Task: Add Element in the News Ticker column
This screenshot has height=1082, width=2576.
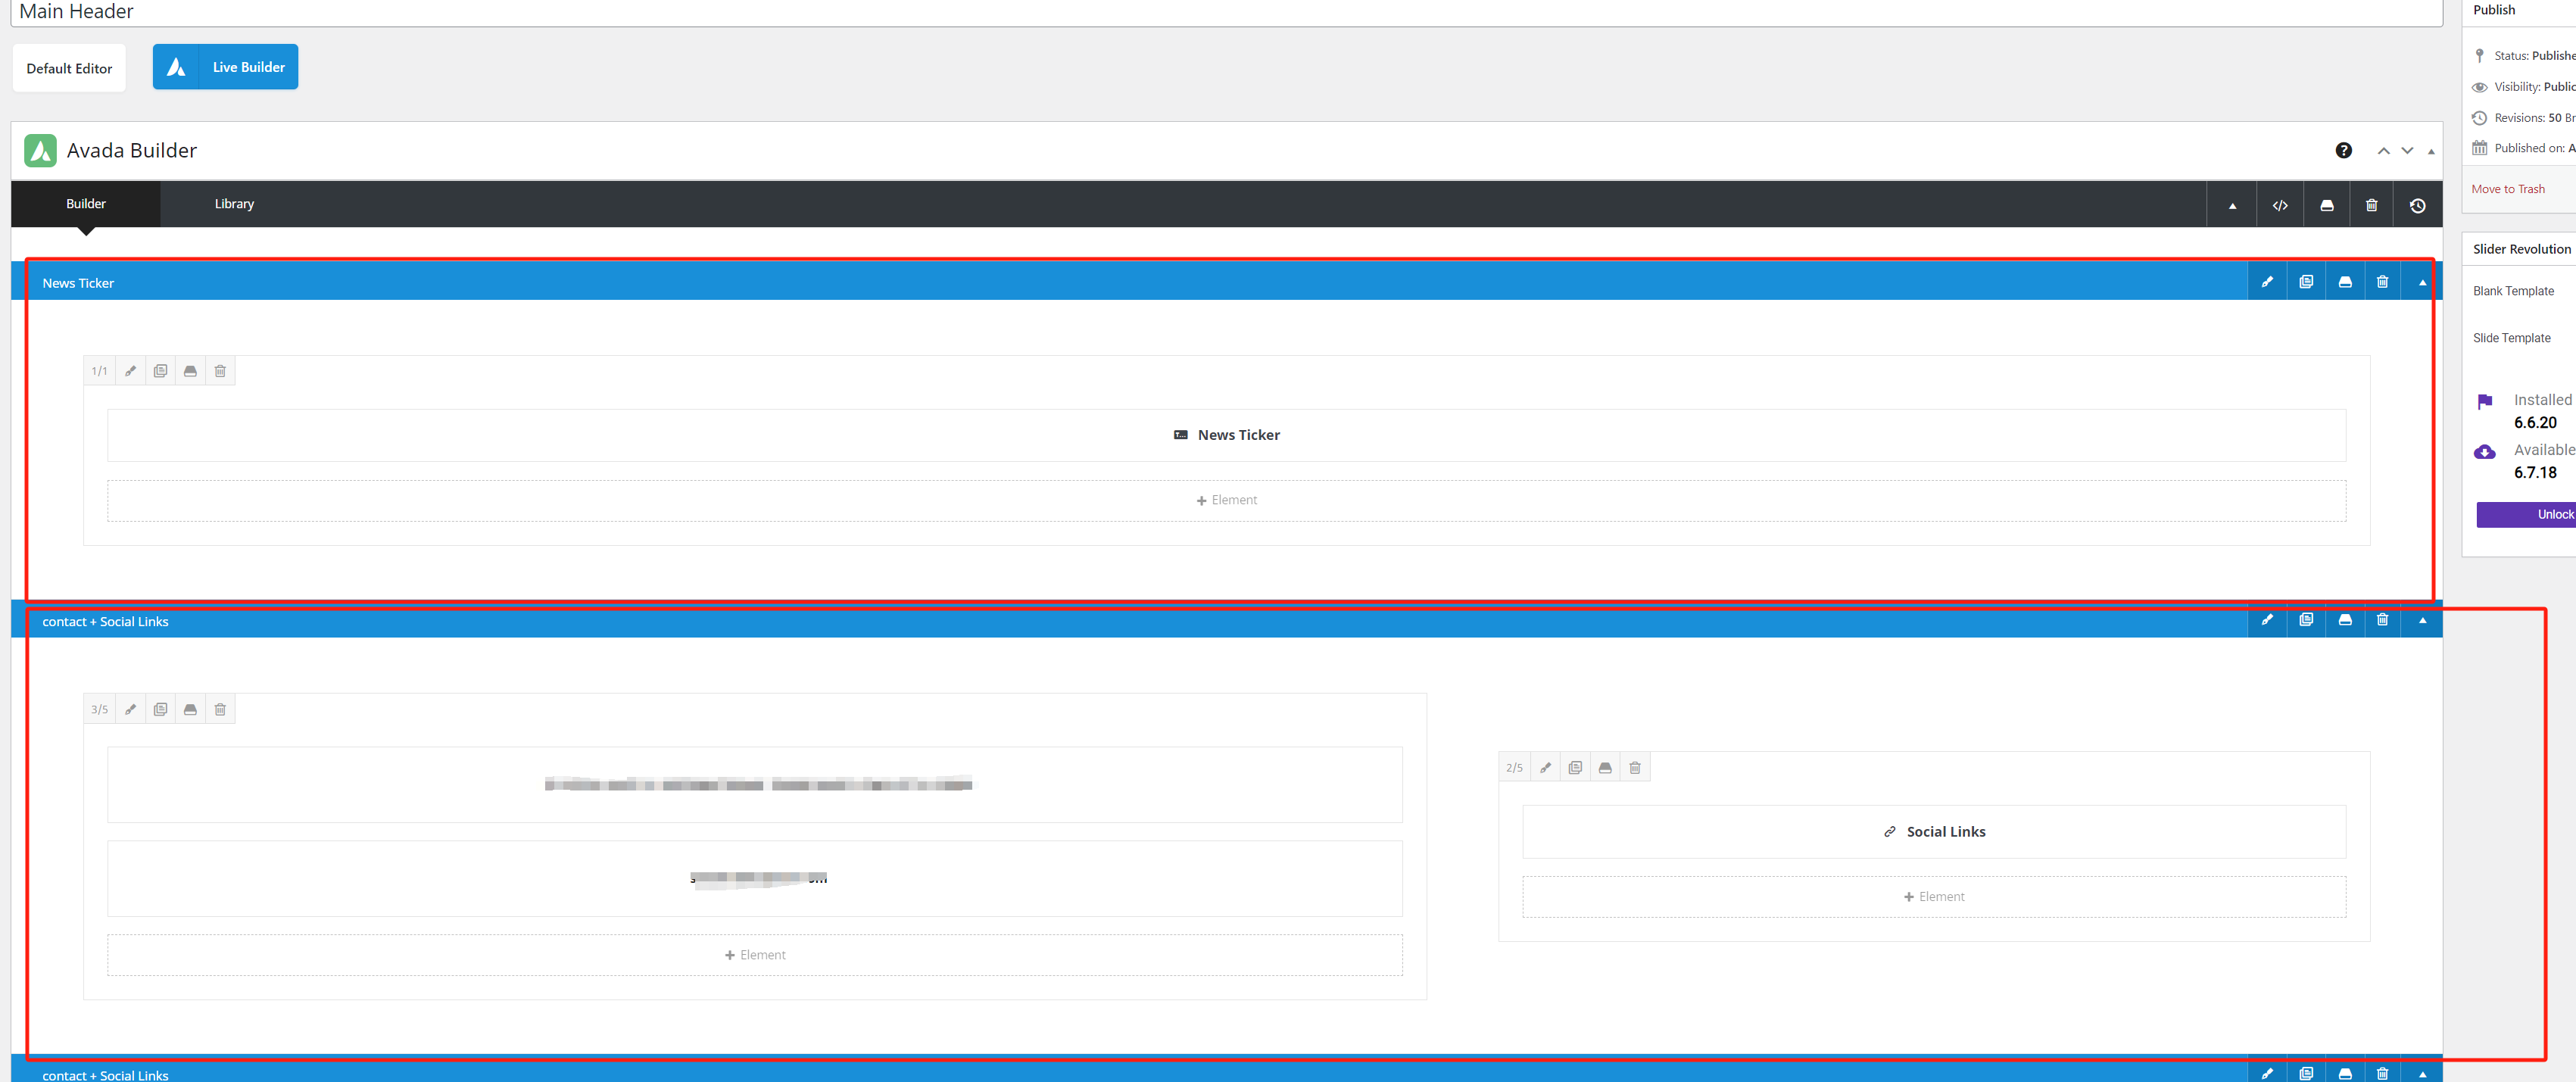Action: click(1226, 500)
